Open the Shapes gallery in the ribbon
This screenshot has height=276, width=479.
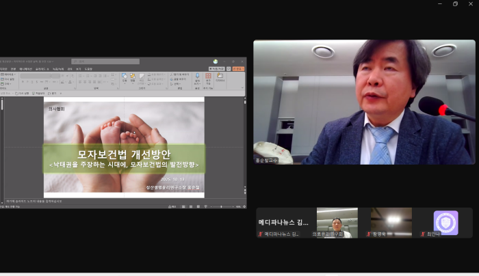125,78
